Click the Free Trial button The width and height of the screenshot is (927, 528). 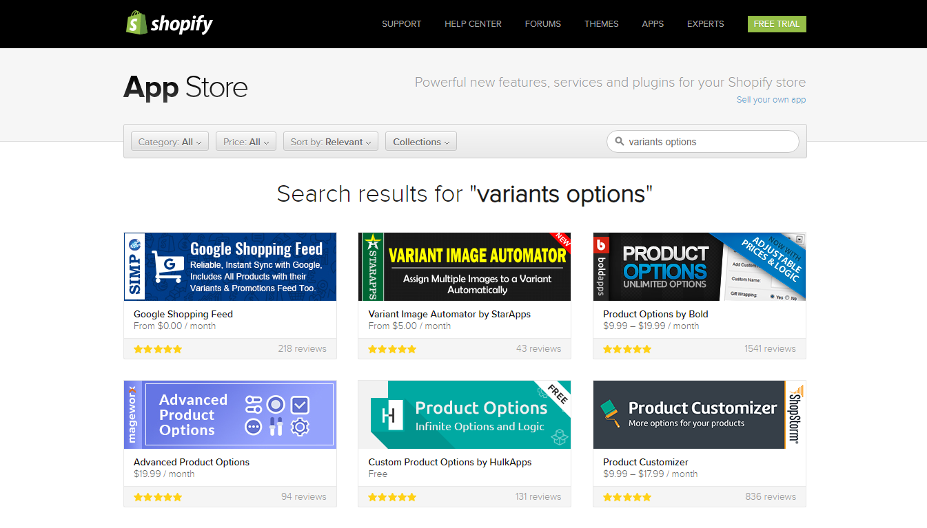point(777,24)
